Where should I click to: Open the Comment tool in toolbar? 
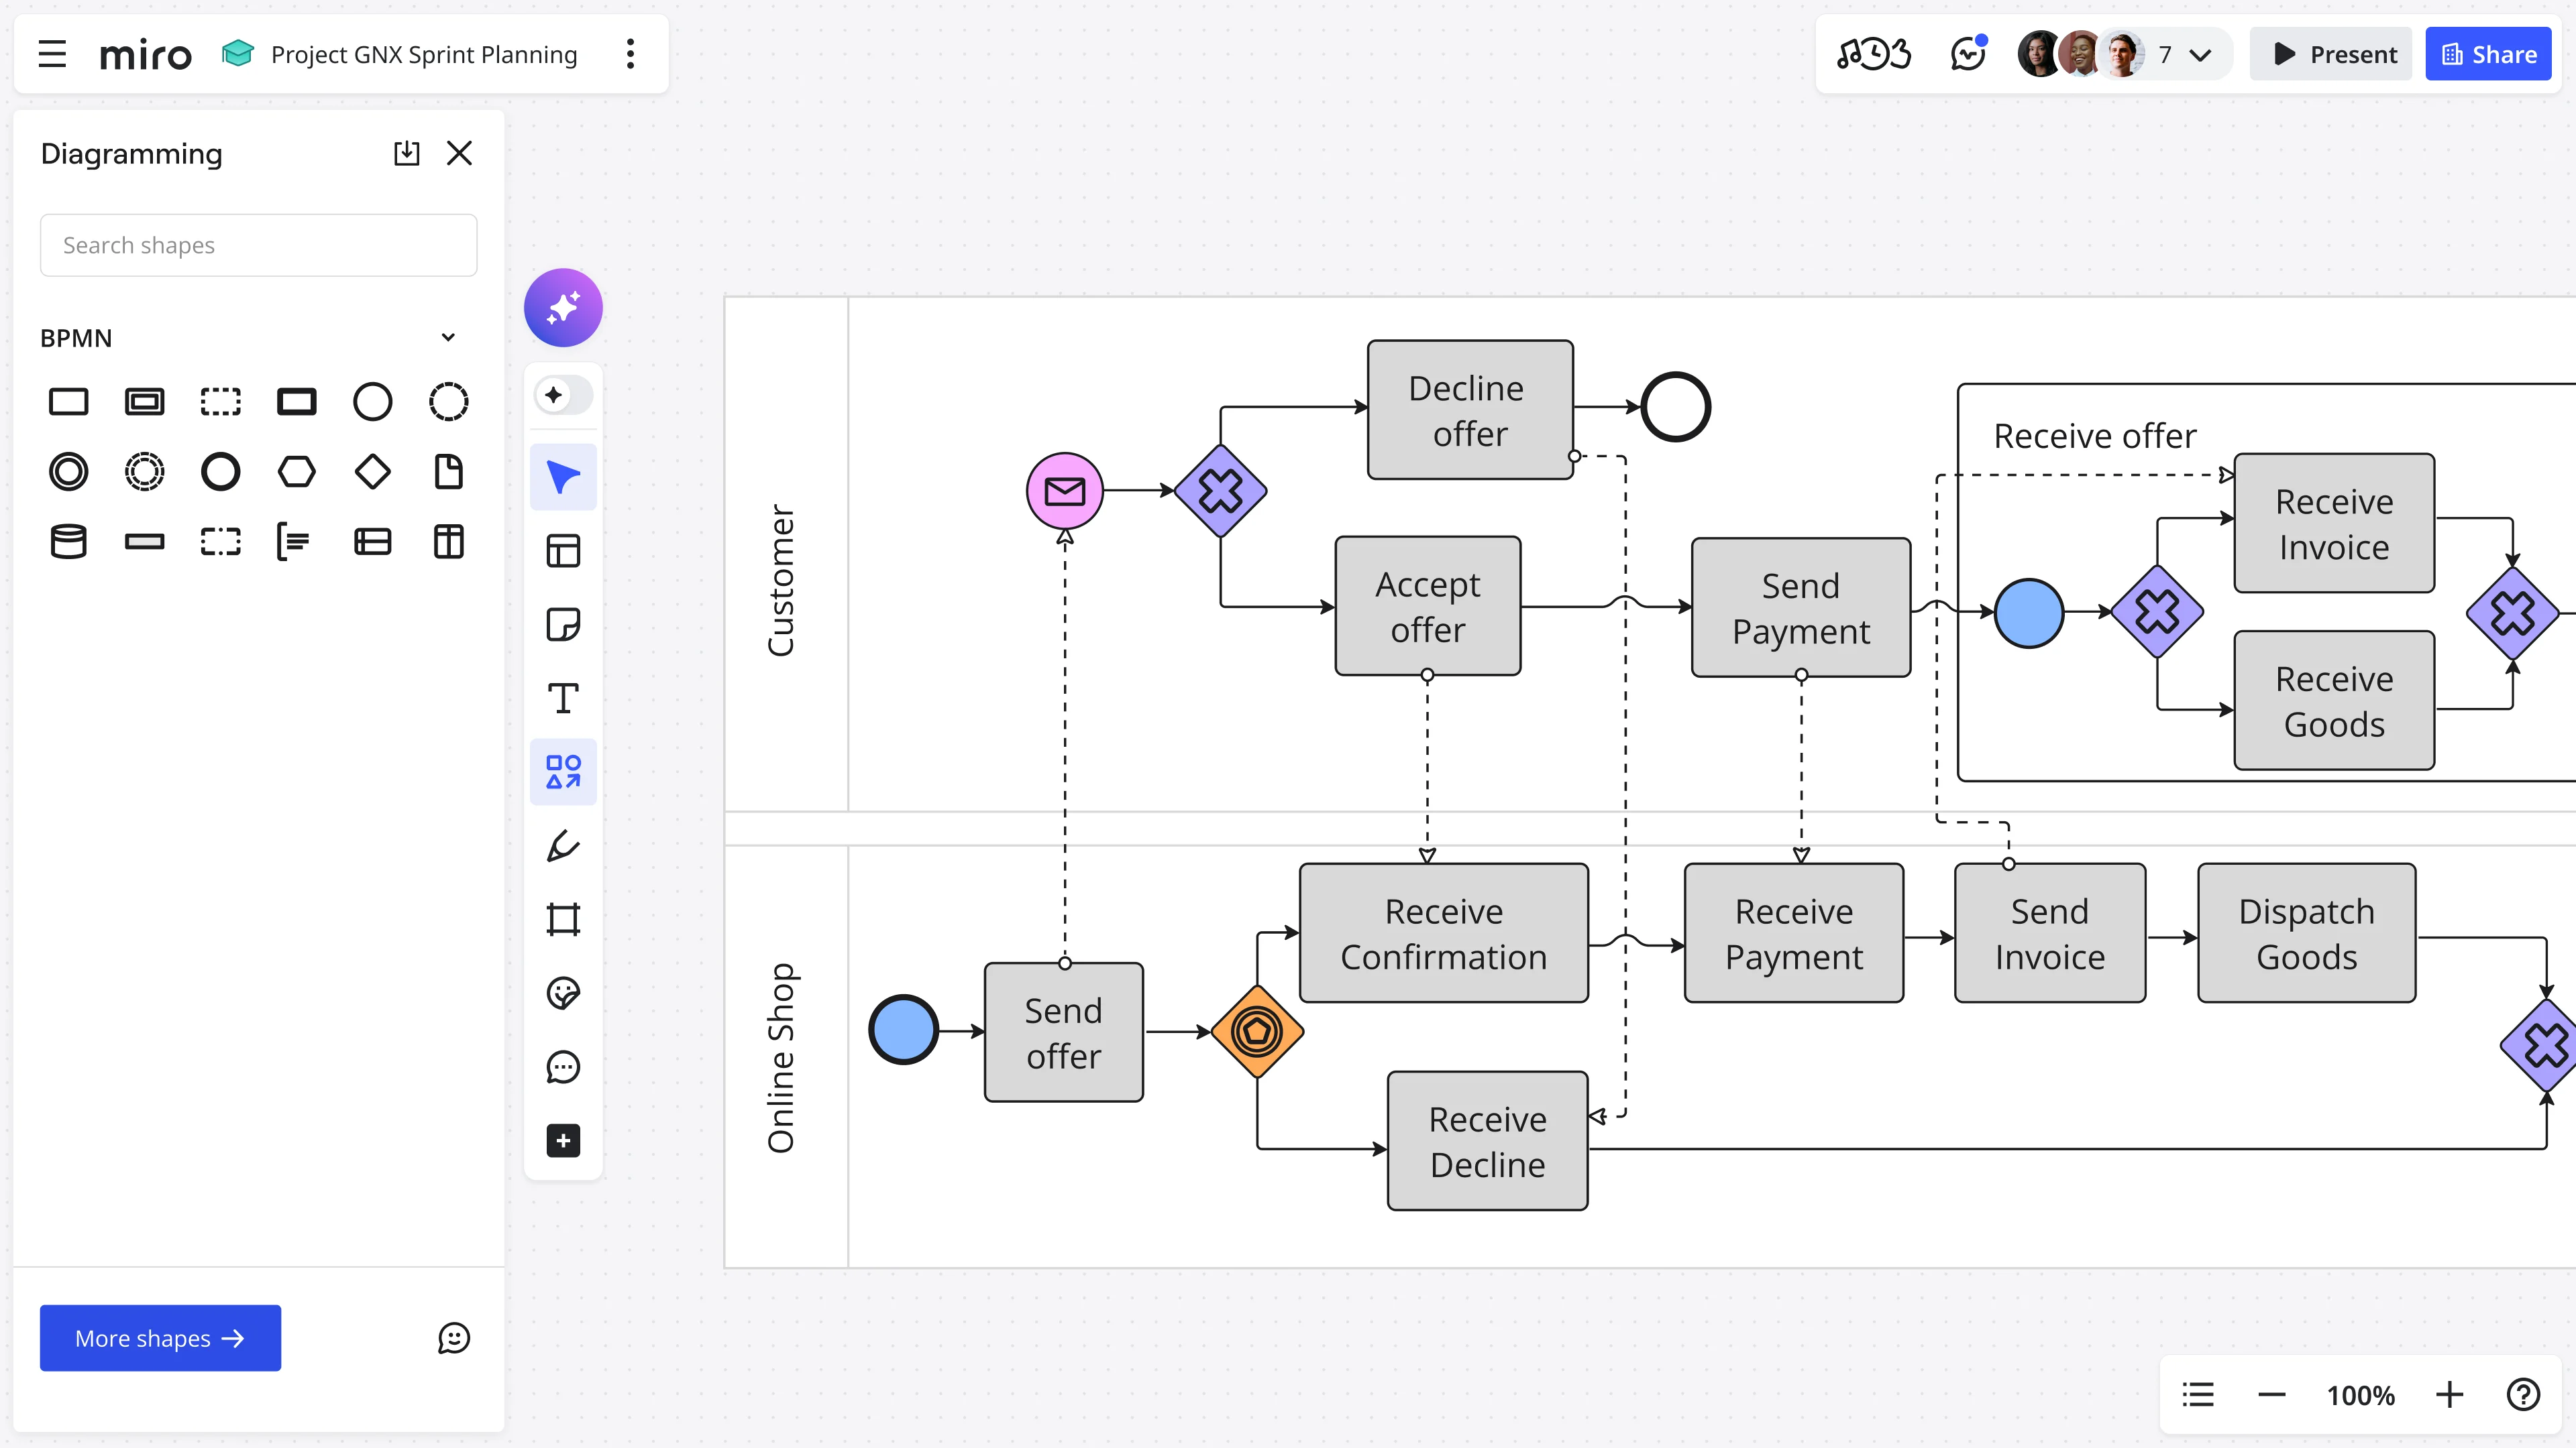[563, 1067]
